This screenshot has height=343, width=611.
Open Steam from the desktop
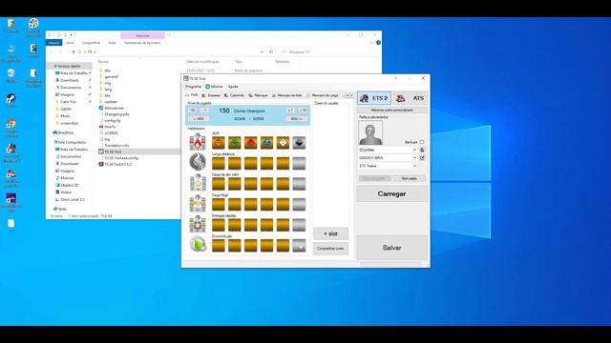[x=11, y=100]
